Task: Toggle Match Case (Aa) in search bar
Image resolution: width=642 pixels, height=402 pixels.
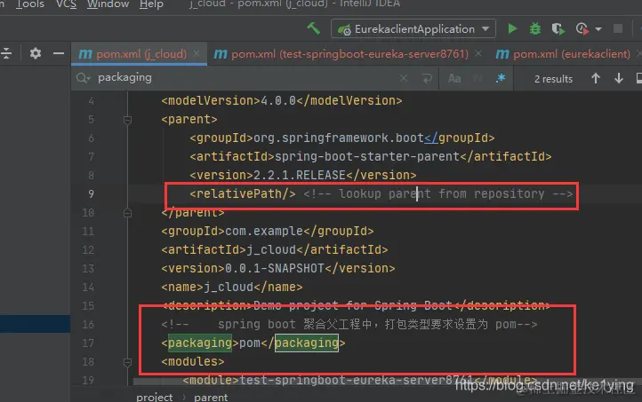Action: point(454,78)
